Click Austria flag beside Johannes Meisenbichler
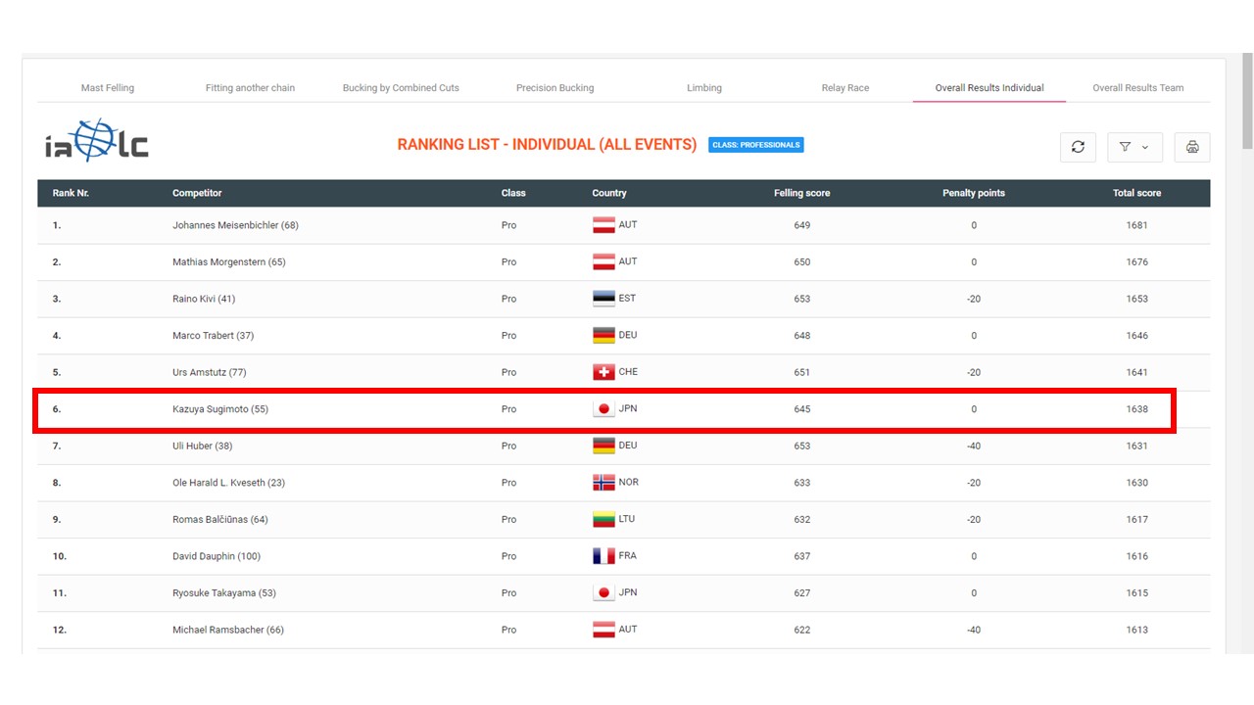This screenshot has width=1254, height=705. pos(603,225)
